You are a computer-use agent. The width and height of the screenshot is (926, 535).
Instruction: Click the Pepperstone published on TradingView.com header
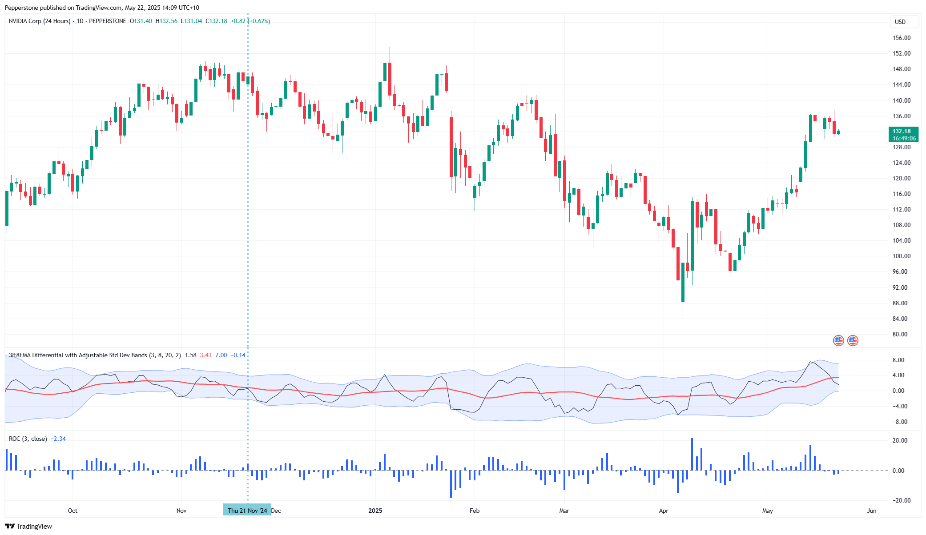coord(102,8)
